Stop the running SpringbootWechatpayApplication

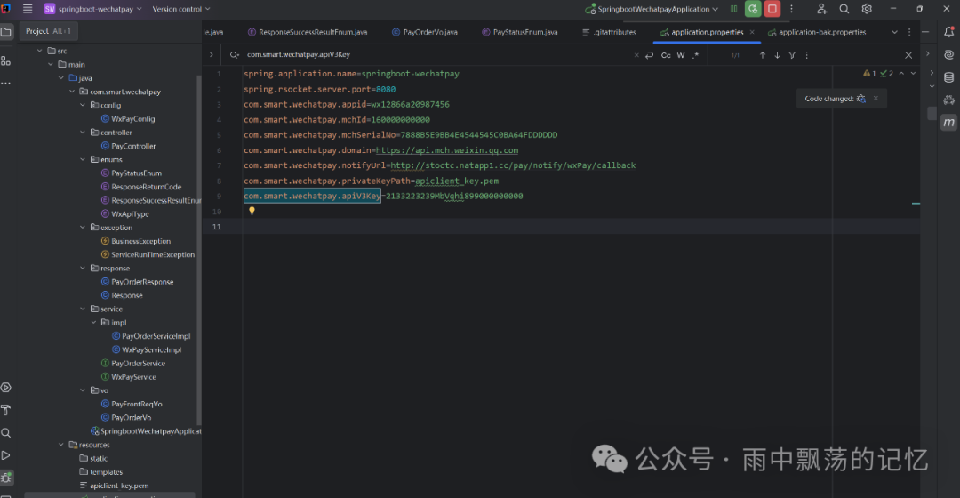[772, 9]
